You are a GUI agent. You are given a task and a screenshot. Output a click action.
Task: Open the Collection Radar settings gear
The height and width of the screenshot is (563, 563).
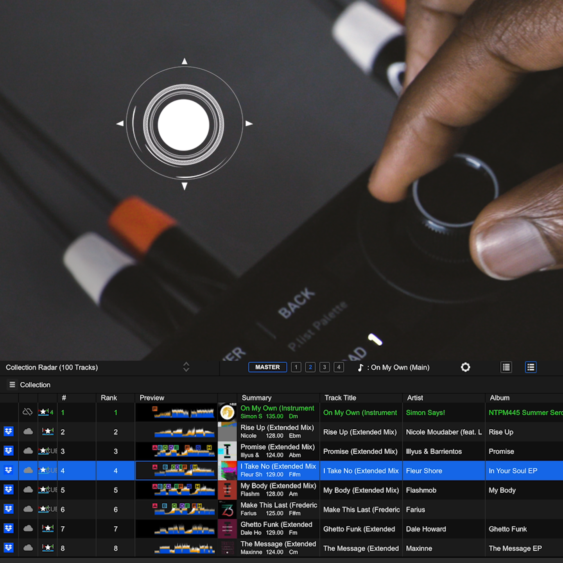point(465,367)
